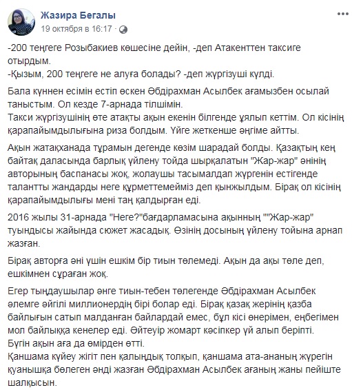Click the sentence starting with Такси жүргізушінің
352x390 pixels.
(x=176, y=124)
